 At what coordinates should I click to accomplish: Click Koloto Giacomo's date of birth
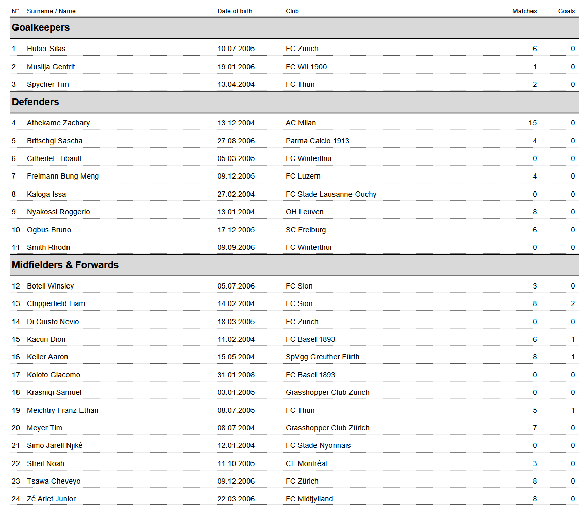pyautogui.click(x=236, y=375)
